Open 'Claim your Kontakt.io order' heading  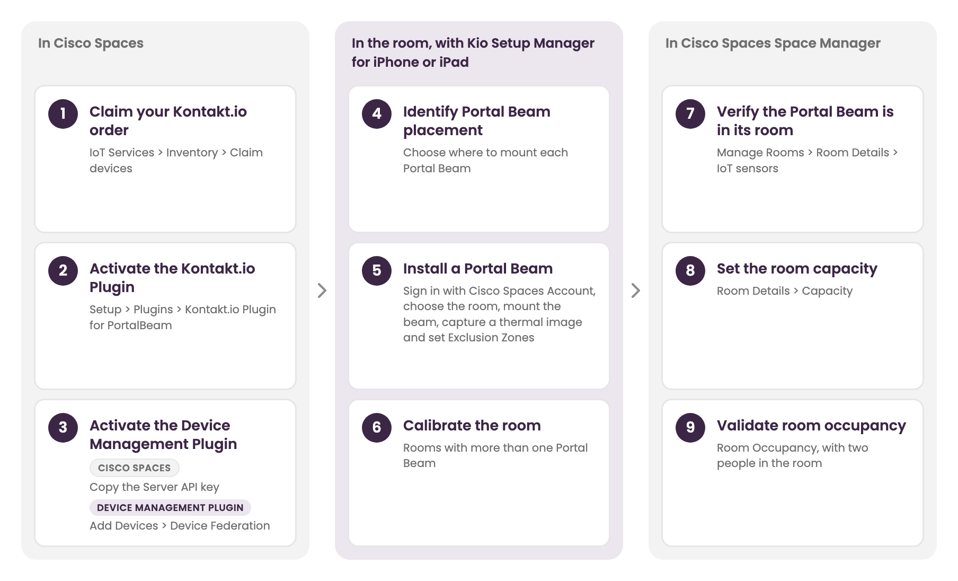click(x=168, y=121)
